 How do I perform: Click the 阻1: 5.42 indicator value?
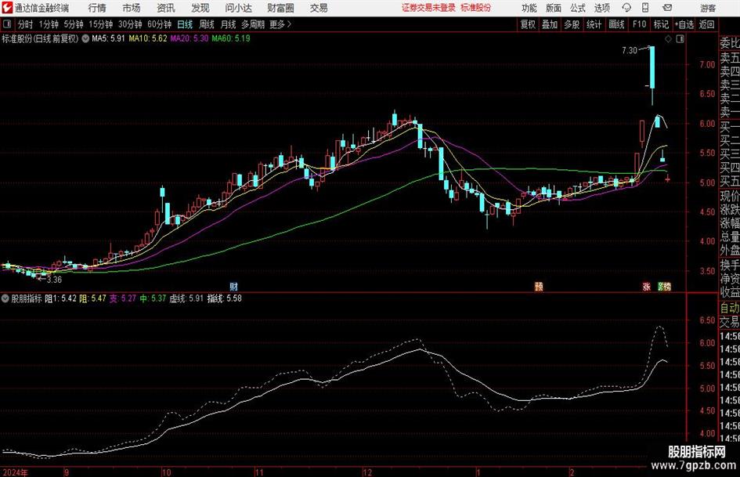[x=60, y=298]
